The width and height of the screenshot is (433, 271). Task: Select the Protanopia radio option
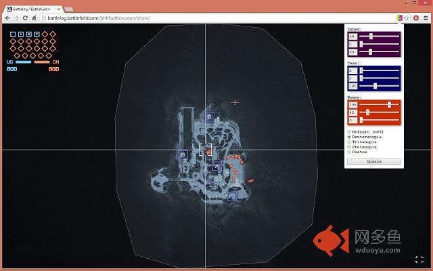pyautogui.click(x=349, y=147)
